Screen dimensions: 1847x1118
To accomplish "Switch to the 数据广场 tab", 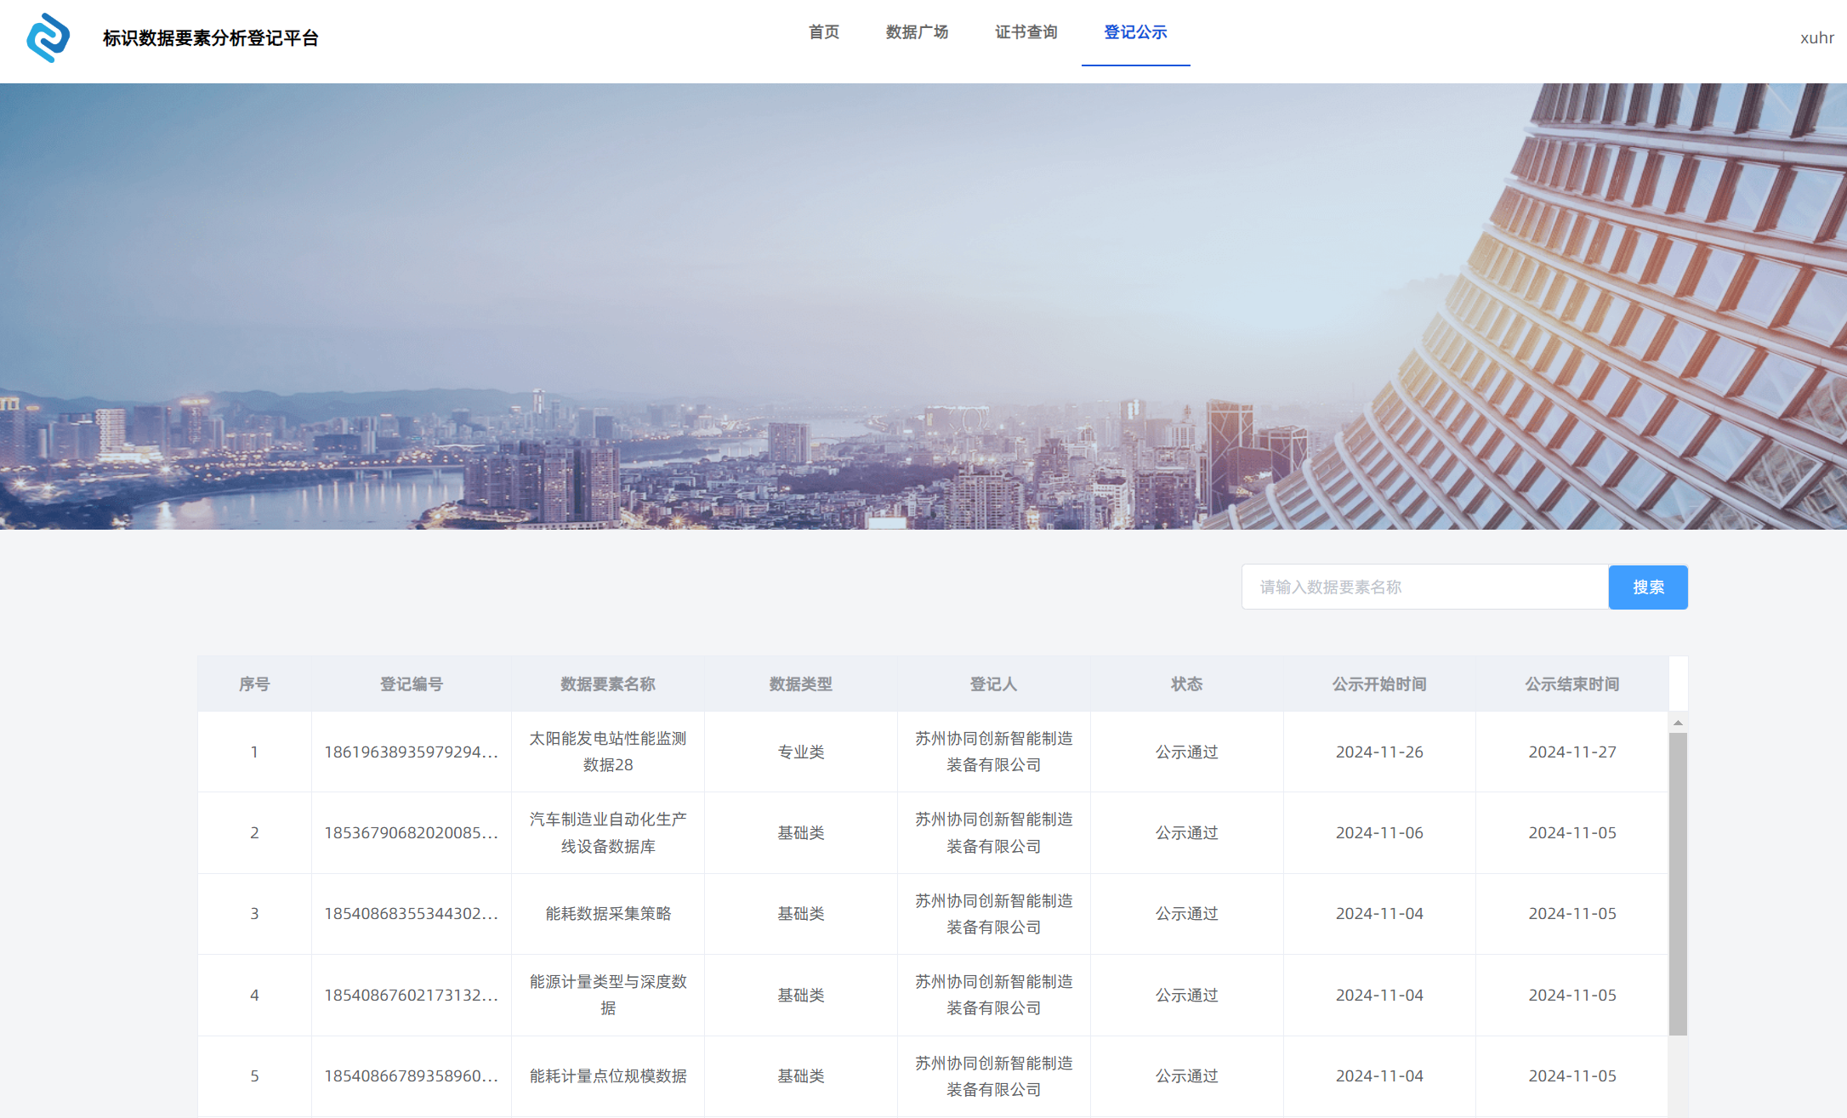I will coord(917,32).
